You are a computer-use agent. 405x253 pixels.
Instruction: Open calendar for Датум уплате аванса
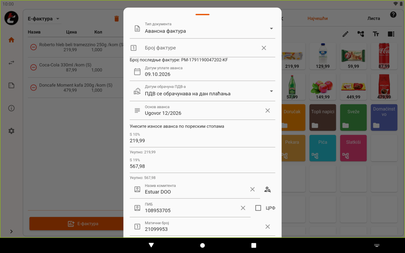click(137, 72)
